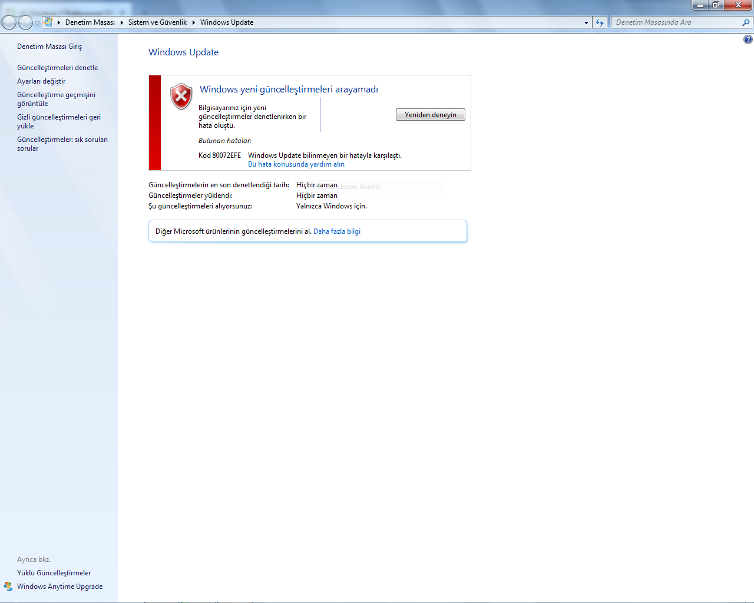The height and width of the screenshot is (603, 754).
Task: Restore down the Windows Update window
Action: [x=716, y=5]
